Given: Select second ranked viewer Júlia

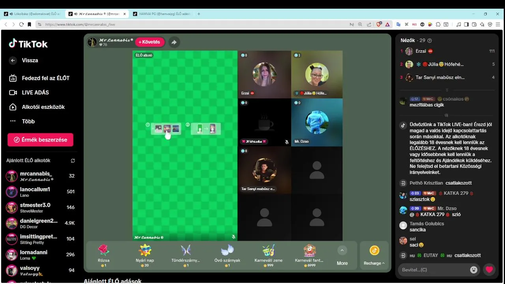Looking at the screenshot, I should (447, 64).
